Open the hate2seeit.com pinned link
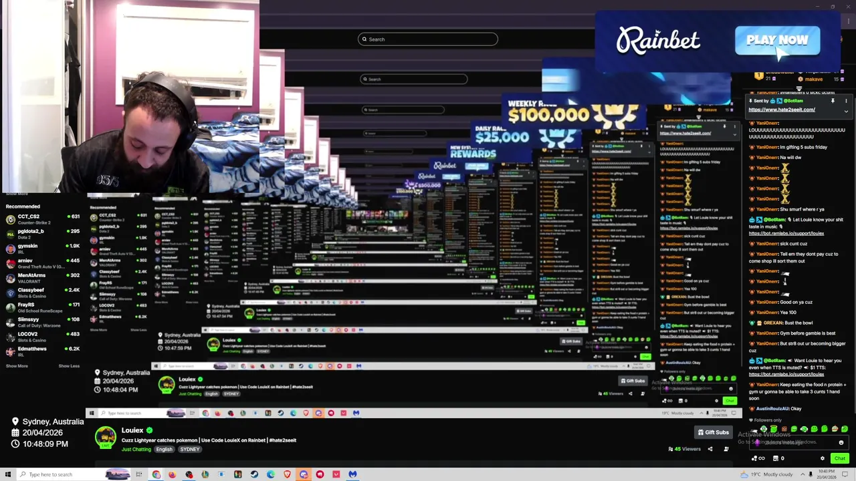856x481 pixels. pyautogui.click(x=782, y=110)
